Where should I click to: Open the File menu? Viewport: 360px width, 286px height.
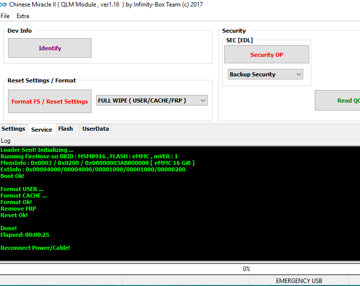coord(5,16)
